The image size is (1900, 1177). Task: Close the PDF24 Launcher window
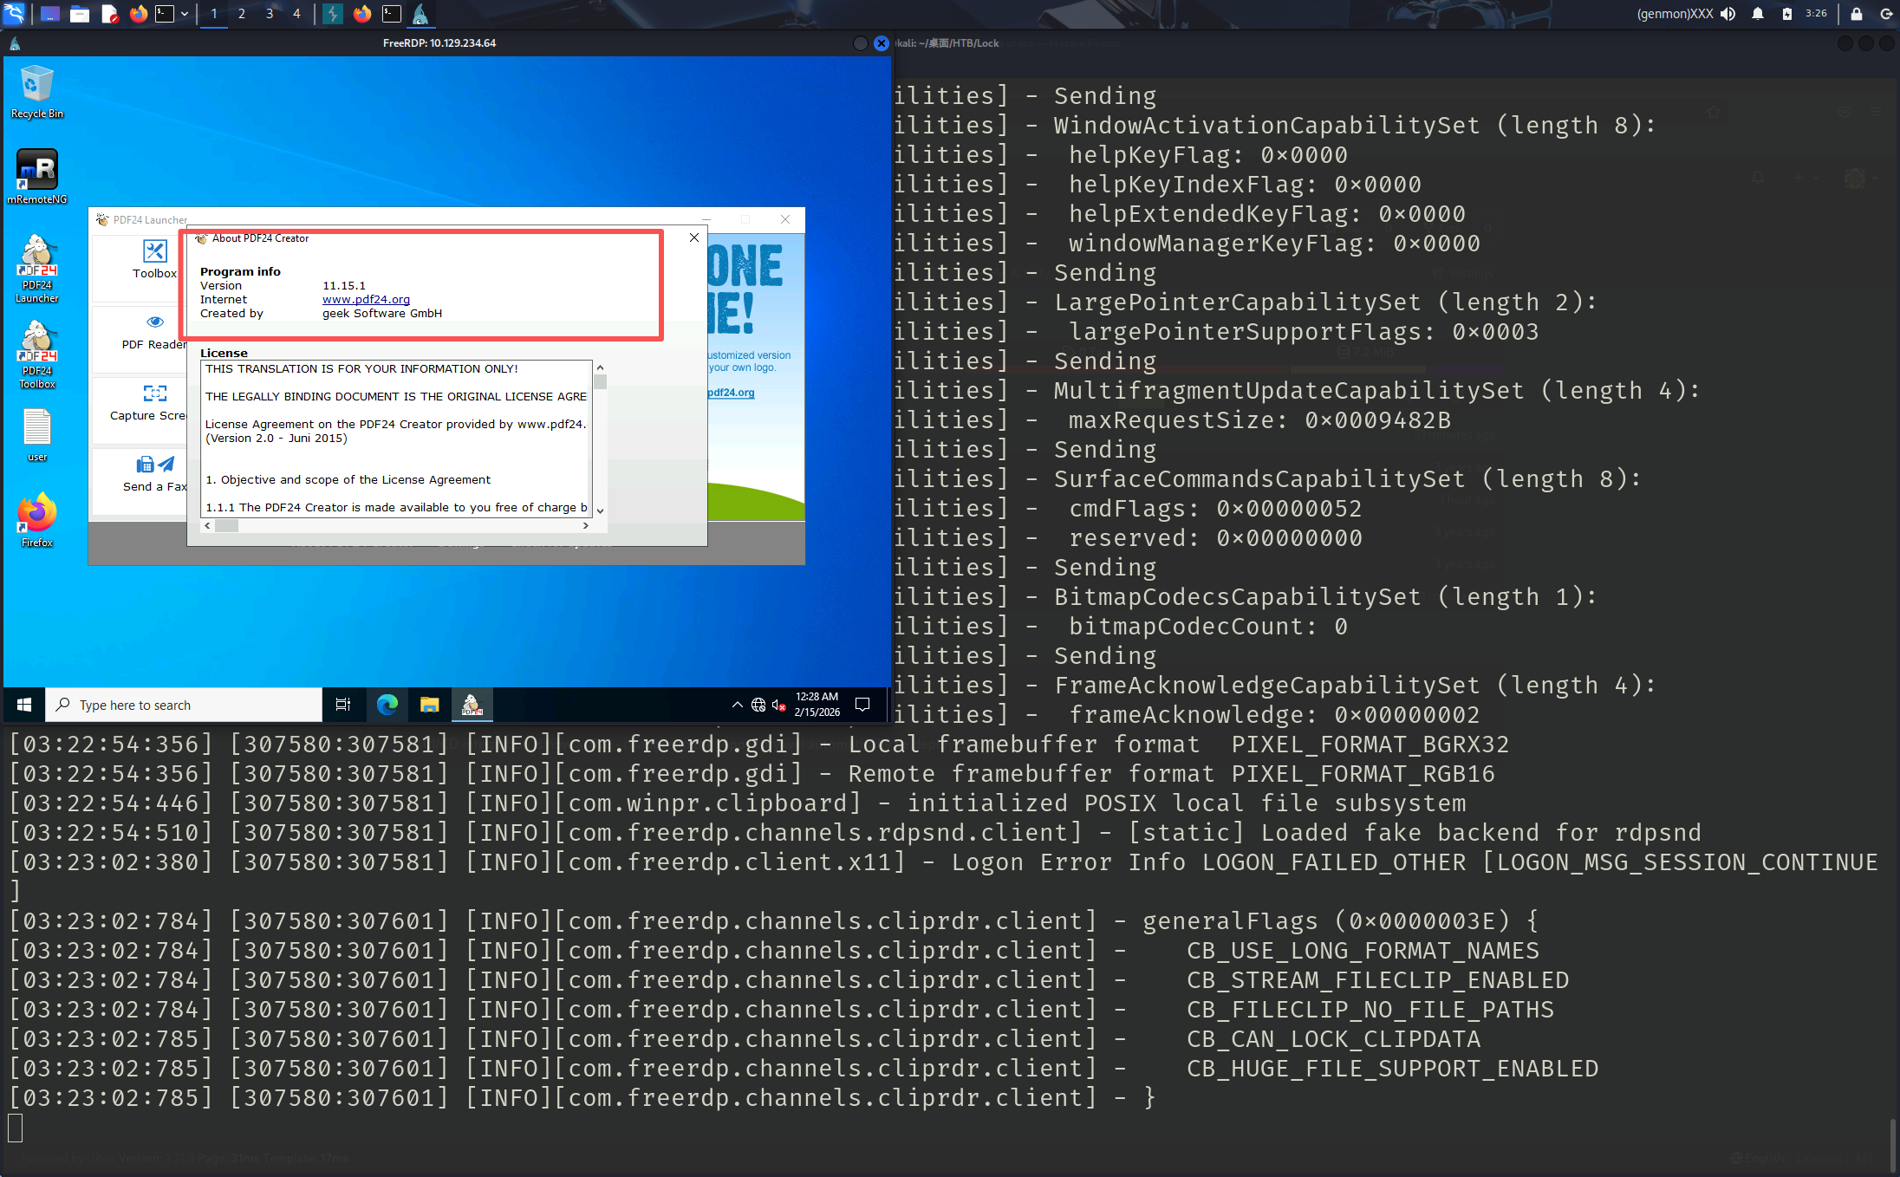(x=785, y=220)
